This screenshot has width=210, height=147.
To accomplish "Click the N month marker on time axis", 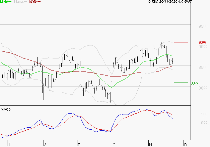I will click(150, 144).
